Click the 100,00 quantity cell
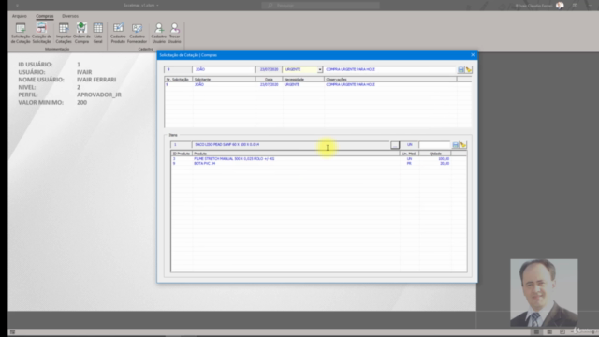The image size is (599, 337). click(444, 158)
